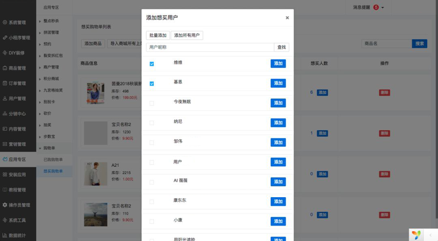Screen dimensions: 438x241
Task: Close the 添加想买用户 dialog with X
Action: tap(287, 18)
